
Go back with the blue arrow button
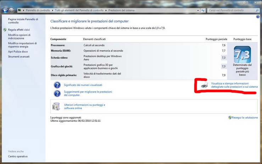tap(5, 10)
